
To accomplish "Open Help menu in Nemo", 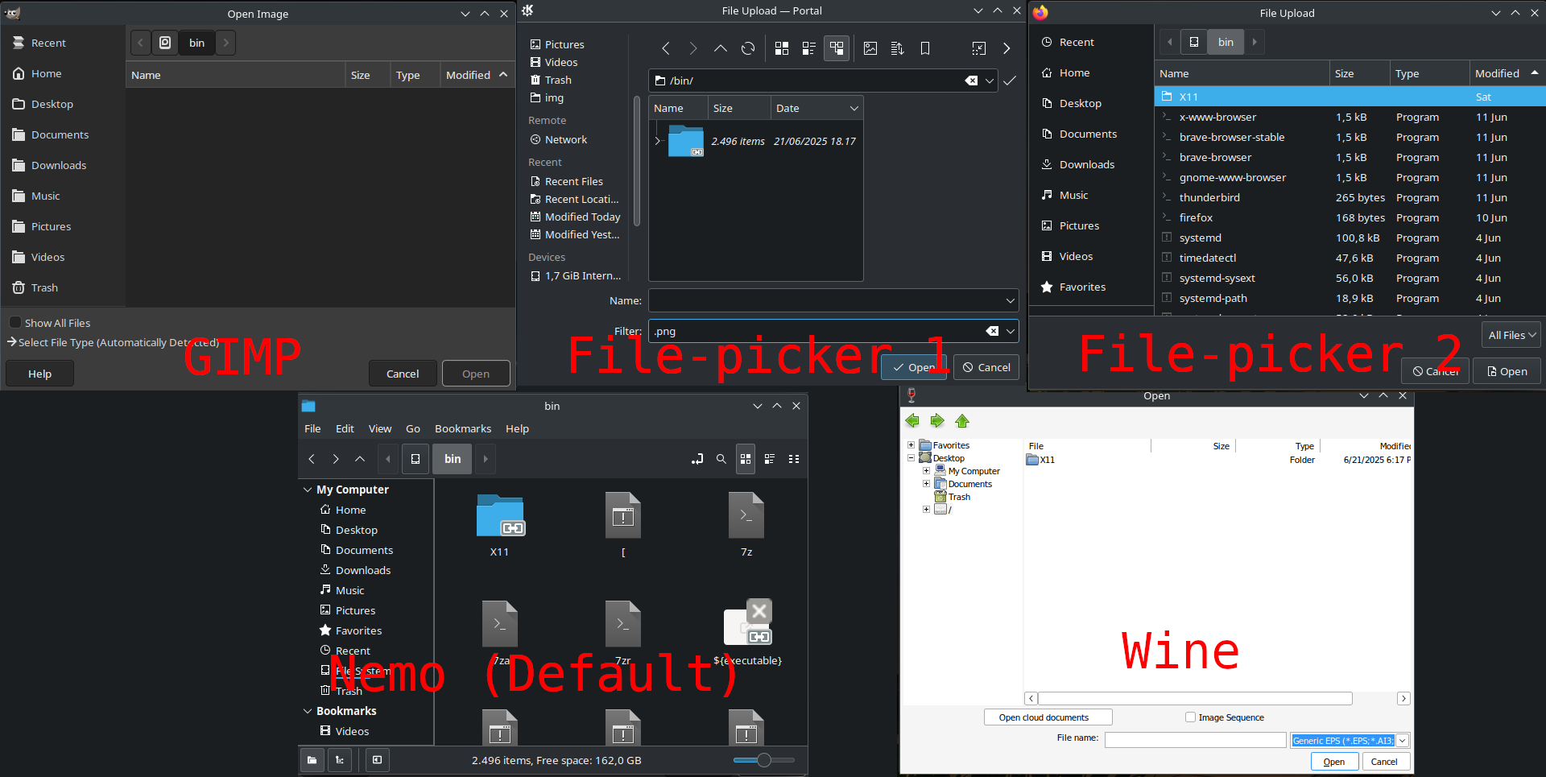I will pyautogui.click(x=517, y=428).
